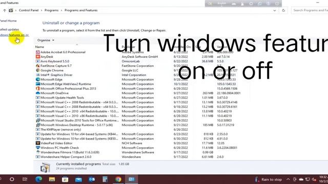Screen dimensions: 328x184
Task: Click the Cortana circle on the taskbar
Action: [12, 179]
